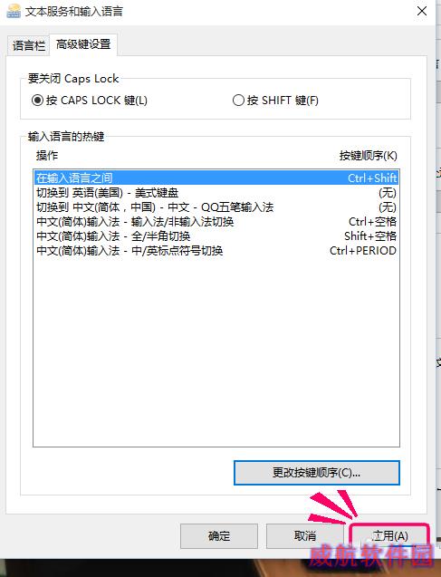Apply changes with the 应用(A) button
The width and height of the screenshot is (441, 577).
(389, 536)
